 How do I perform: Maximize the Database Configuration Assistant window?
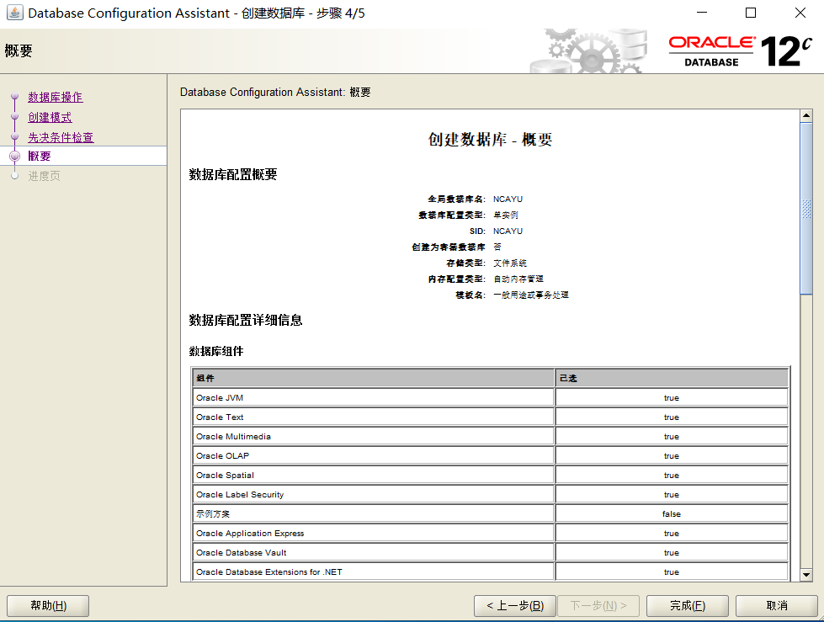point(751,13)
